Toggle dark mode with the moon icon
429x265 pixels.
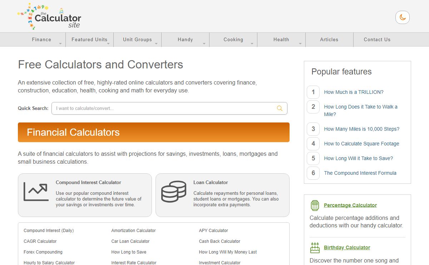403,18
